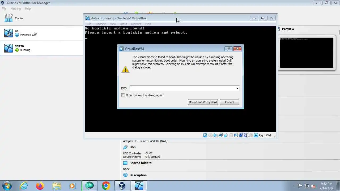Click the '0 (0 active)' device filters value
Viewport: 340px width, 191px height.
pos(152,157)
